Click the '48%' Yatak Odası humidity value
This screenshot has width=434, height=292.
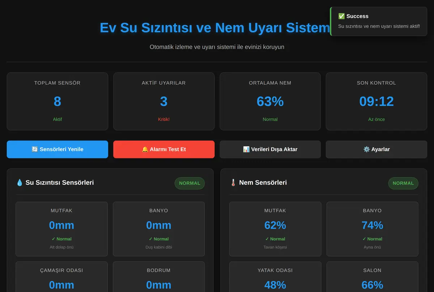(x=275, y=285)
